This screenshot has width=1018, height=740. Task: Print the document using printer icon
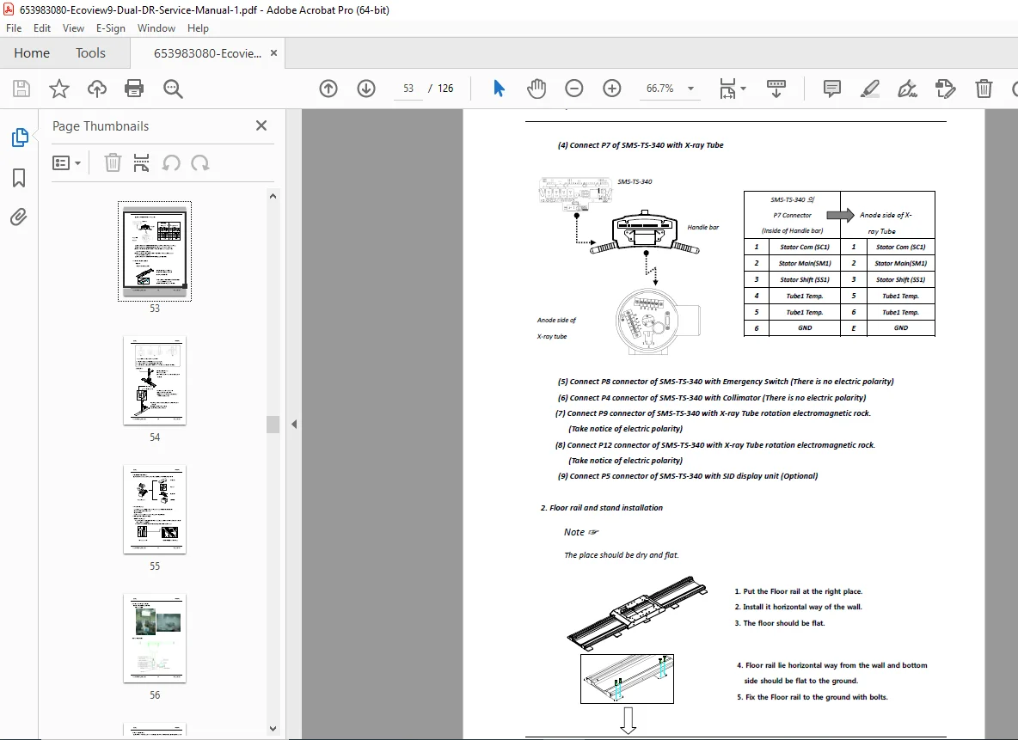134,89
